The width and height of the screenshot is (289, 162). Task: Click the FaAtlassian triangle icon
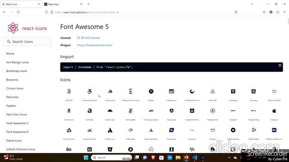click(x=110, y=130)
